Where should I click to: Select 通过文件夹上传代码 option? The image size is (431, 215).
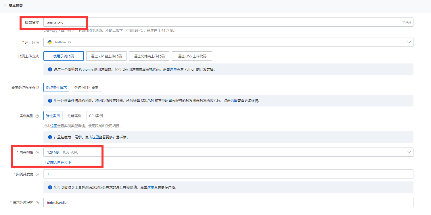pyautogui.click(x=149, y=56)
